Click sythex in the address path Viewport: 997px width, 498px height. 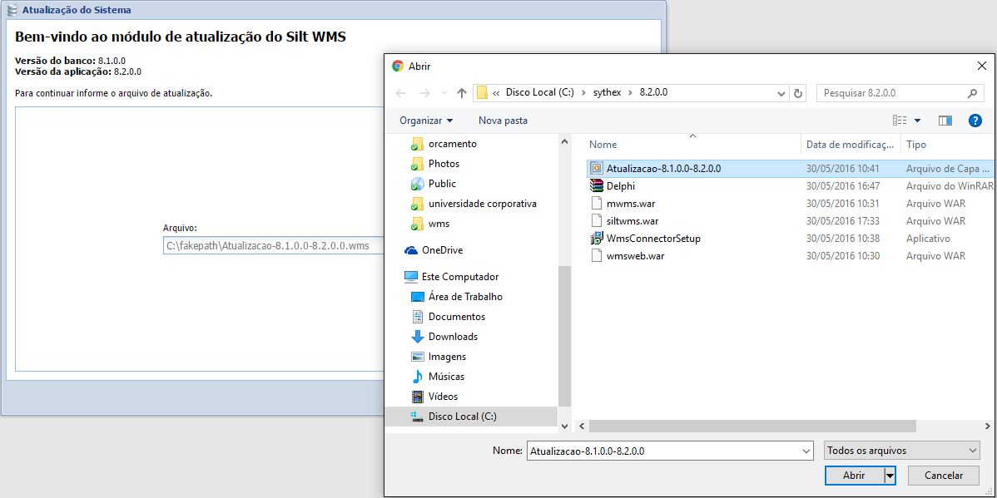click(x=608, y=93)
